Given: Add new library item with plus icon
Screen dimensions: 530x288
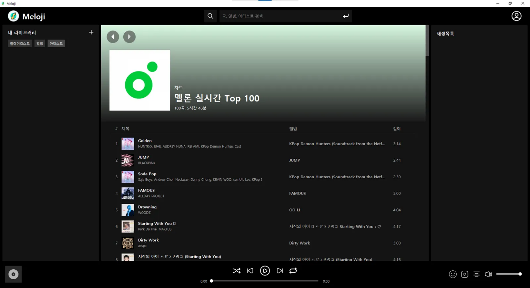Looking at the screenshot, I should 91,32.
